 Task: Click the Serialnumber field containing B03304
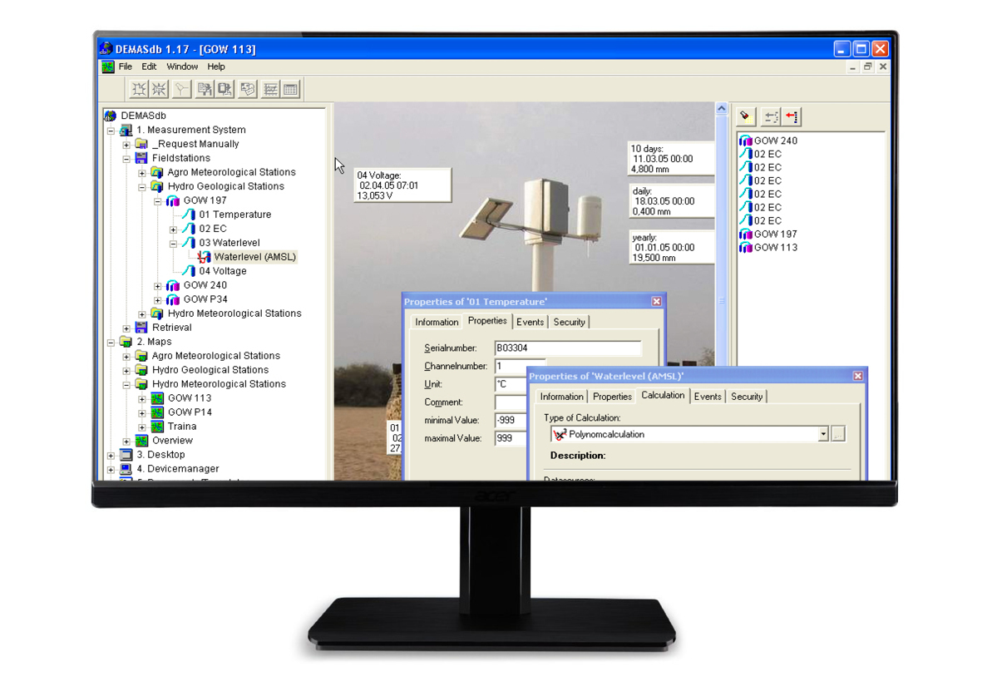click(x=568, y=348)
